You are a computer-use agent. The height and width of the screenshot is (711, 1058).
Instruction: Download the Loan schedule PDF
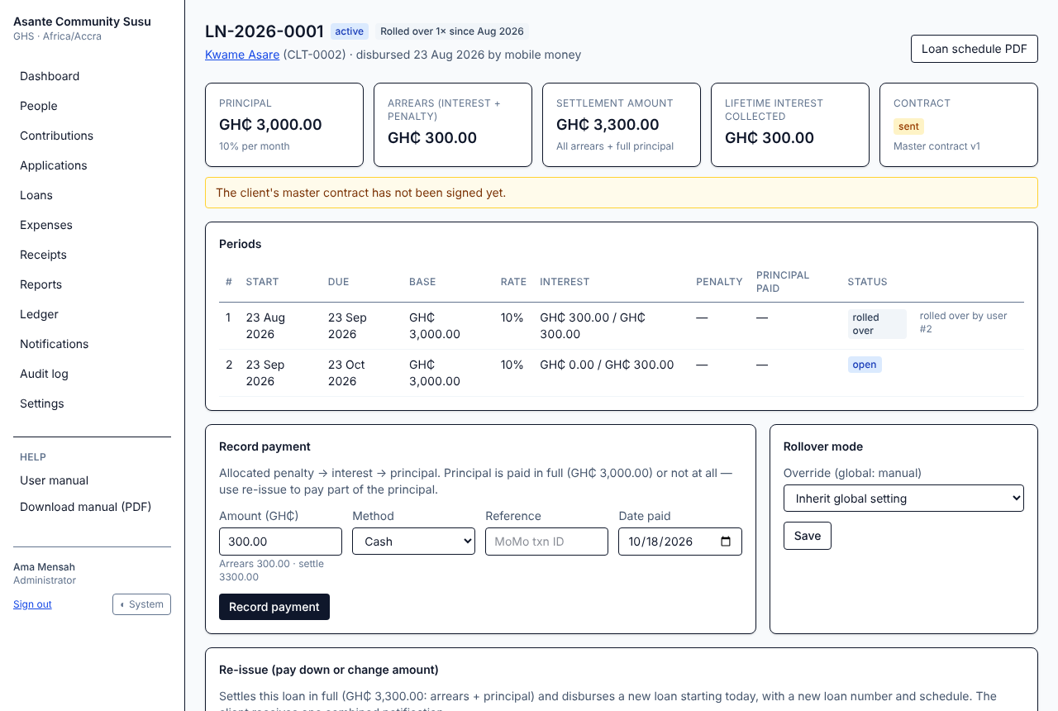(x=974, y=49)
